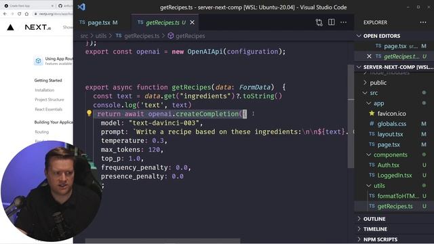Click the globals.css hash icon
Viewport: 434px width, 244px height.
coord(372,123)
